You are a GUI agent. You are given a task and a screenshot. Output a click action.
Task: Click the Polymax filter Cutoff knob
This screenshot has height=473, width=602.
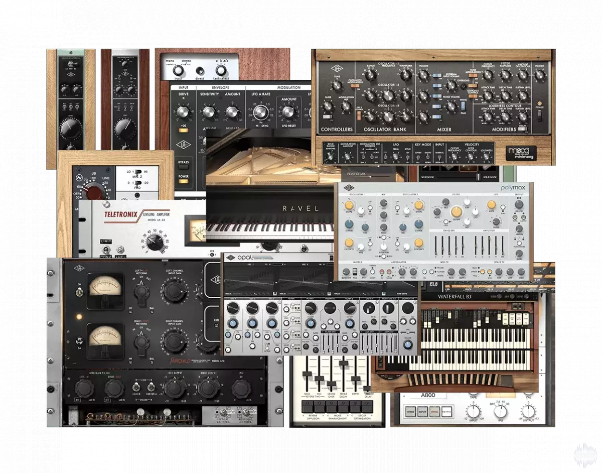click(x=457, y=212)
